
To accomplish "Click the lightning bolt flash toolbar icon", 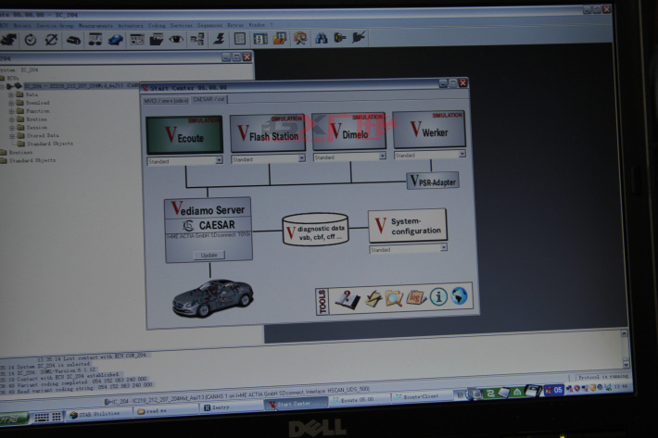I will 219,39.
